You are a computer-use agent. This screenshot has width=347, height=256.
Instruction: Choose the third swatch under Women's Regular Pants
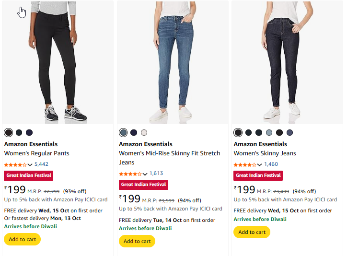(x=29, y=132)
